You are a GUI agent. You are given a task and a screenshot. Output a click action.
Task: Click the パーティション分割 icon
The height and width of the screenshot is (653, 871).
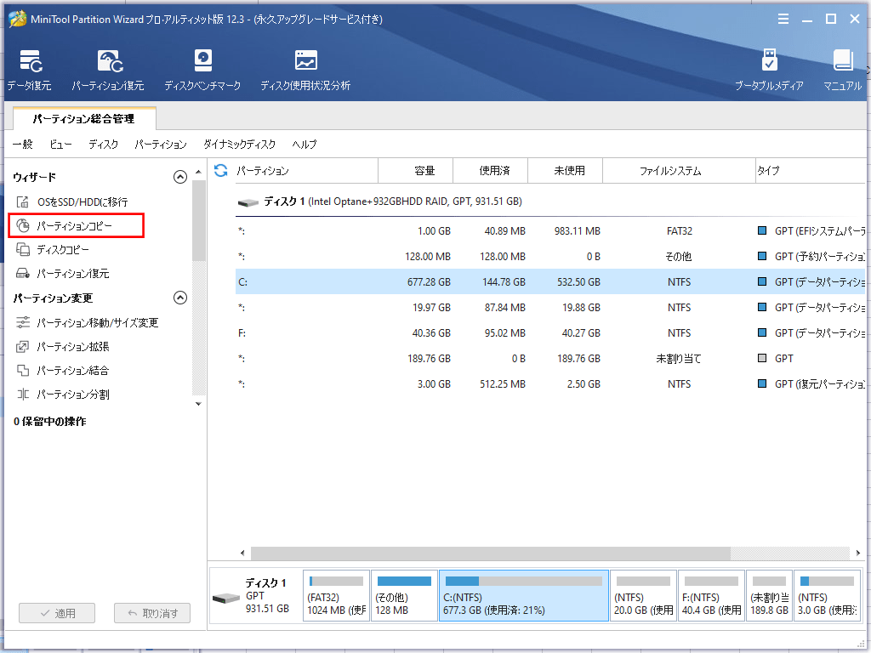(23, 395)
